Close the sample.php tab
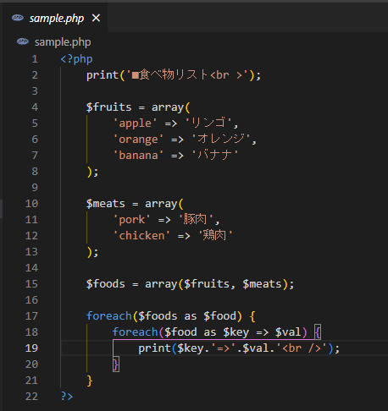This screenshot has width=388, height=411. click(x=97, y=18)
